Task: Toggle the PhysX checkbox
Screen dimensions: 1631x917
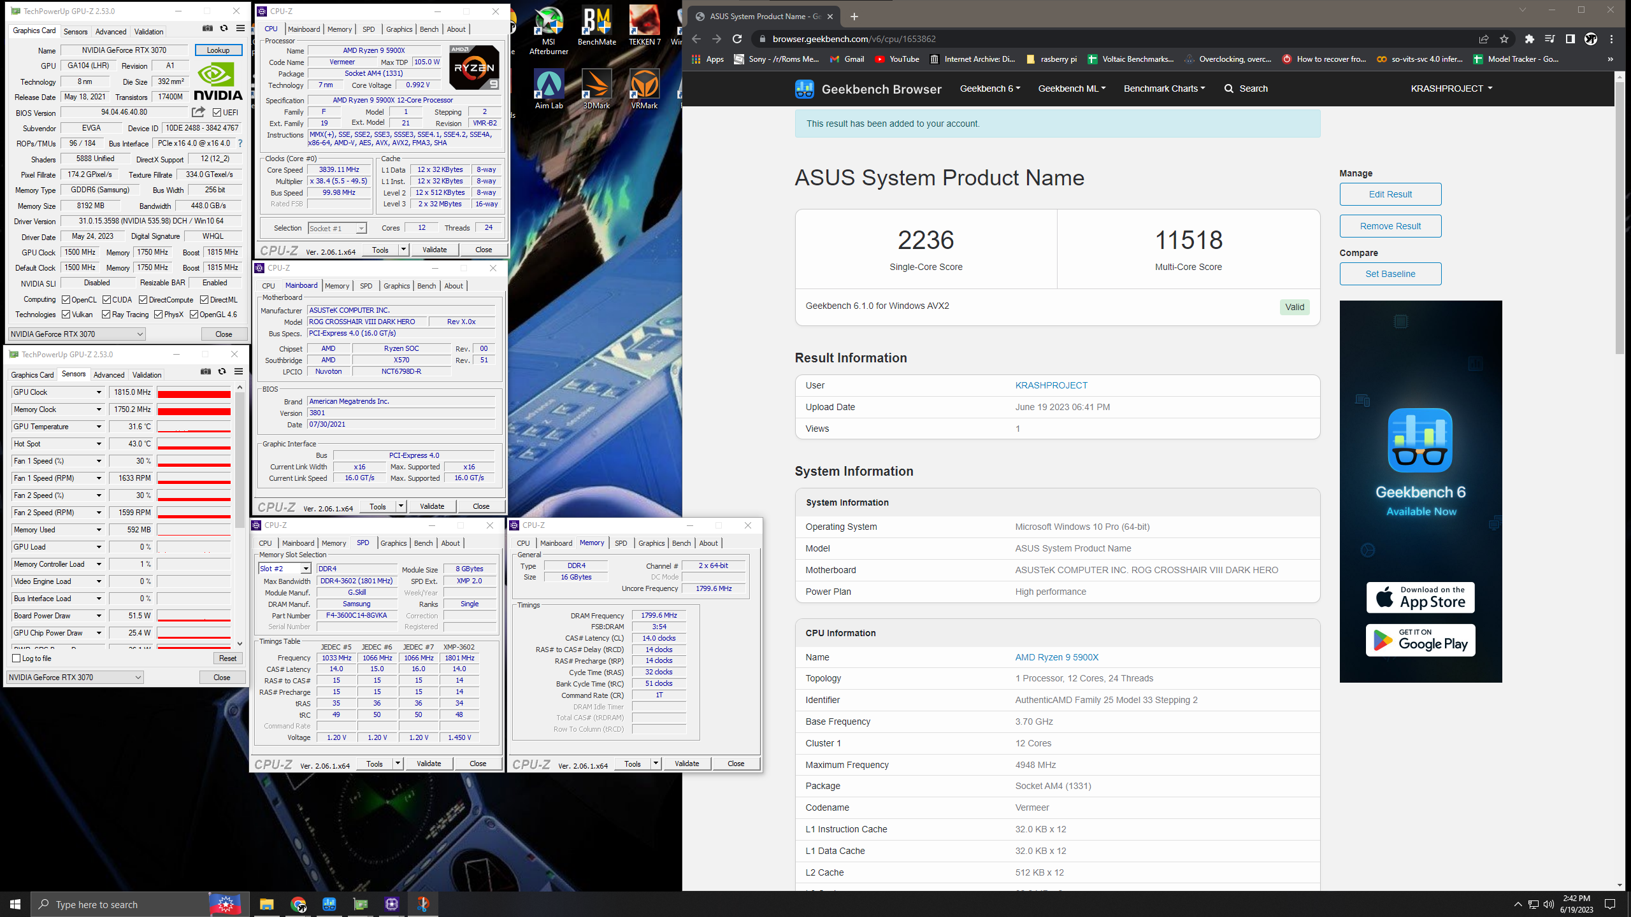Action: [158, 315]
